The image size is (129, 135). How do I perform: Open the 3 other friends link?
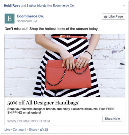pos(36,6)
